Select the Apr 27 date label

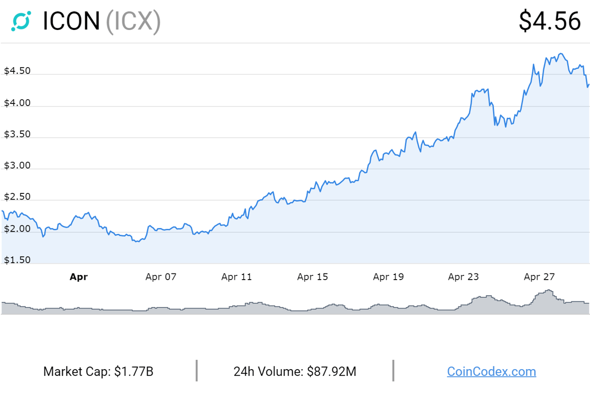tap(539, 277)
